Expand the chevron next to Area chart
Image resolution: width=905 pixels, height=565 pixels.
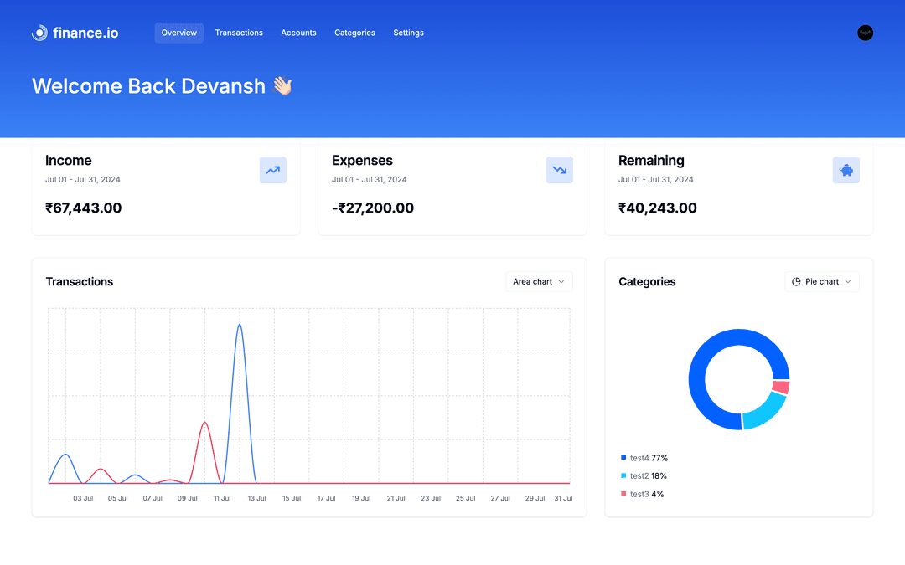[561, 281]
